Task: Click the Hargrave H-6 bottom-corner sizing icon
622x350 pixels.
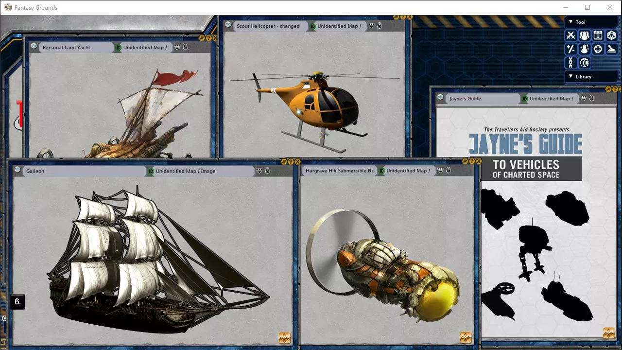Action: point(466,337)
